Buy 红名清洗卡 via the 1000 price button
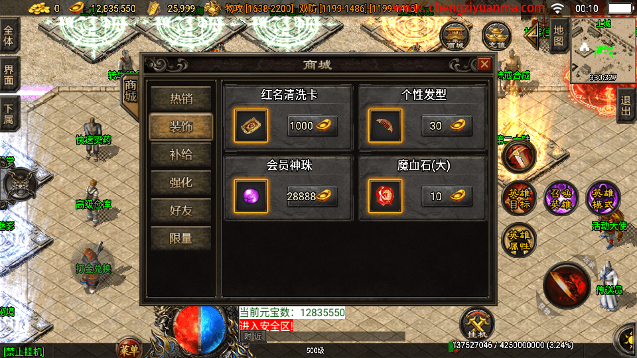637x358 pixels. pyautogui.click(x=312, y=126)
